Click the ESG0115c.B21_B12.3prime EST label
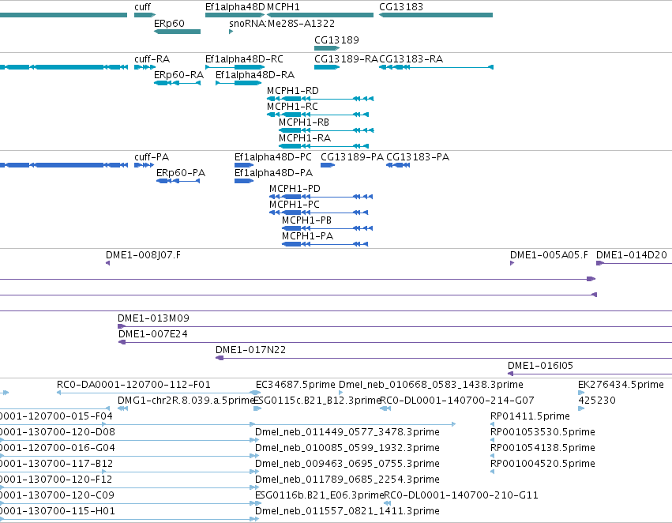The width and height of the screenshot is (672, 523). 317,401
